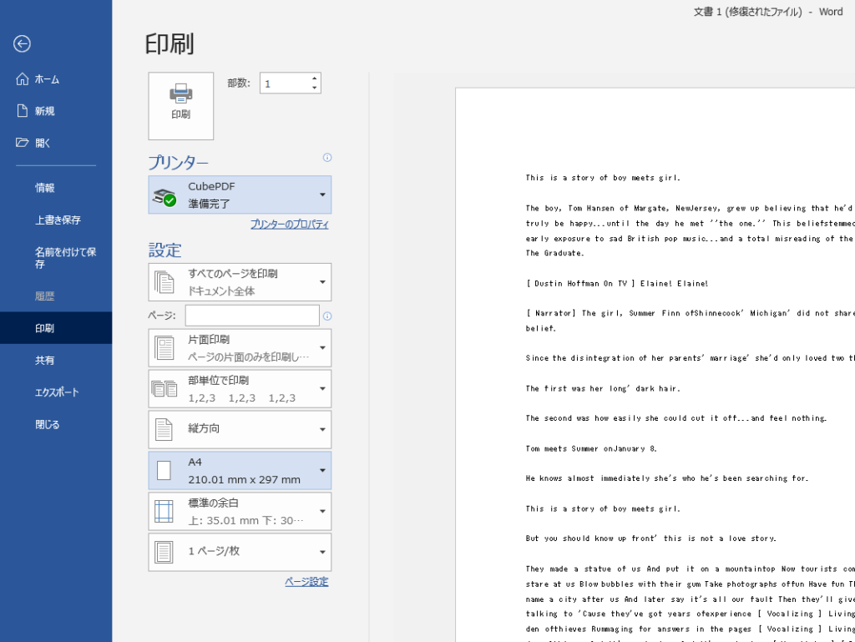Open the ページ設定 page setup link
This screenshot has width=855, height=642.
306,582
